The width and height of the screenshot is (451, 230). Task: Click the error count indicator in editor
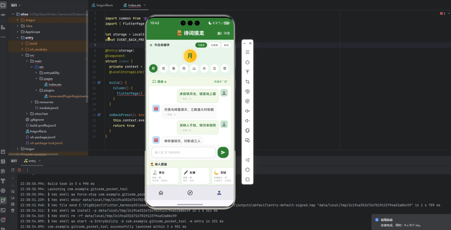pos(443,13)
